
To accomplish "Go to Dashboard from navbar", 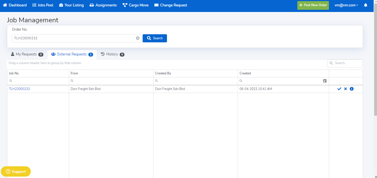I will [15, 5].
